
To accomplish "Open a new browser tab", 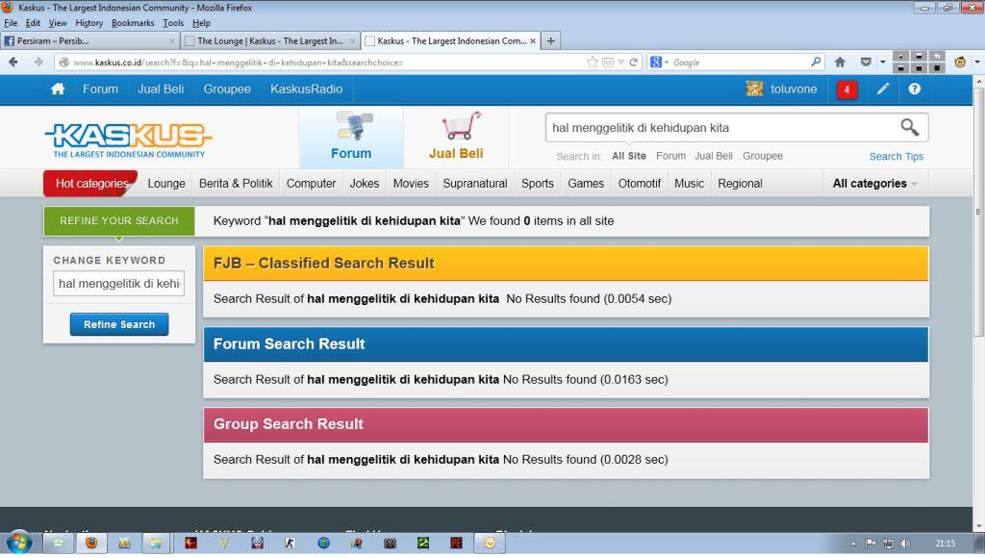I will [551, 40].
